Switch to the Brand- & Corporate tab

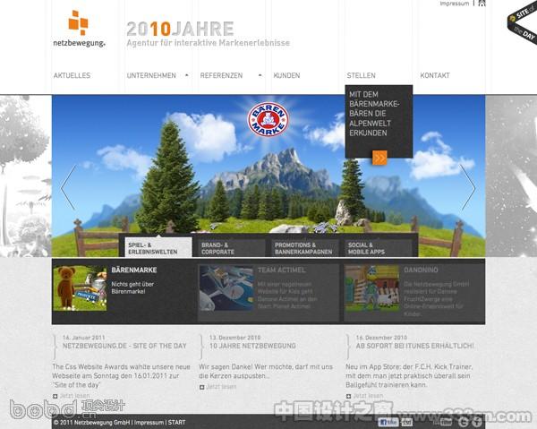(x=232, y=248)
